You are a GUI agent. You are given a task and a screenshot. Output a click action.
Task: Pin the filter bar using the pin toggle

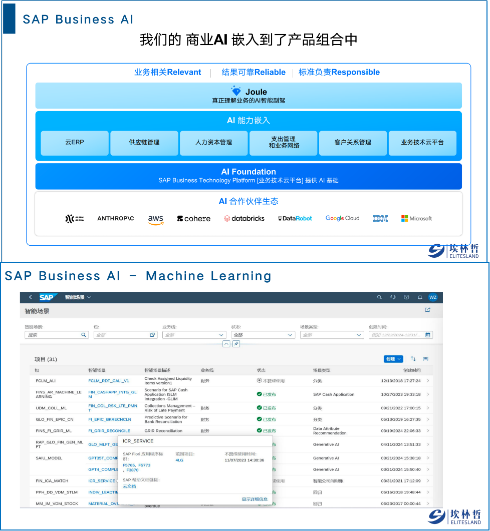tap(235, 344)
